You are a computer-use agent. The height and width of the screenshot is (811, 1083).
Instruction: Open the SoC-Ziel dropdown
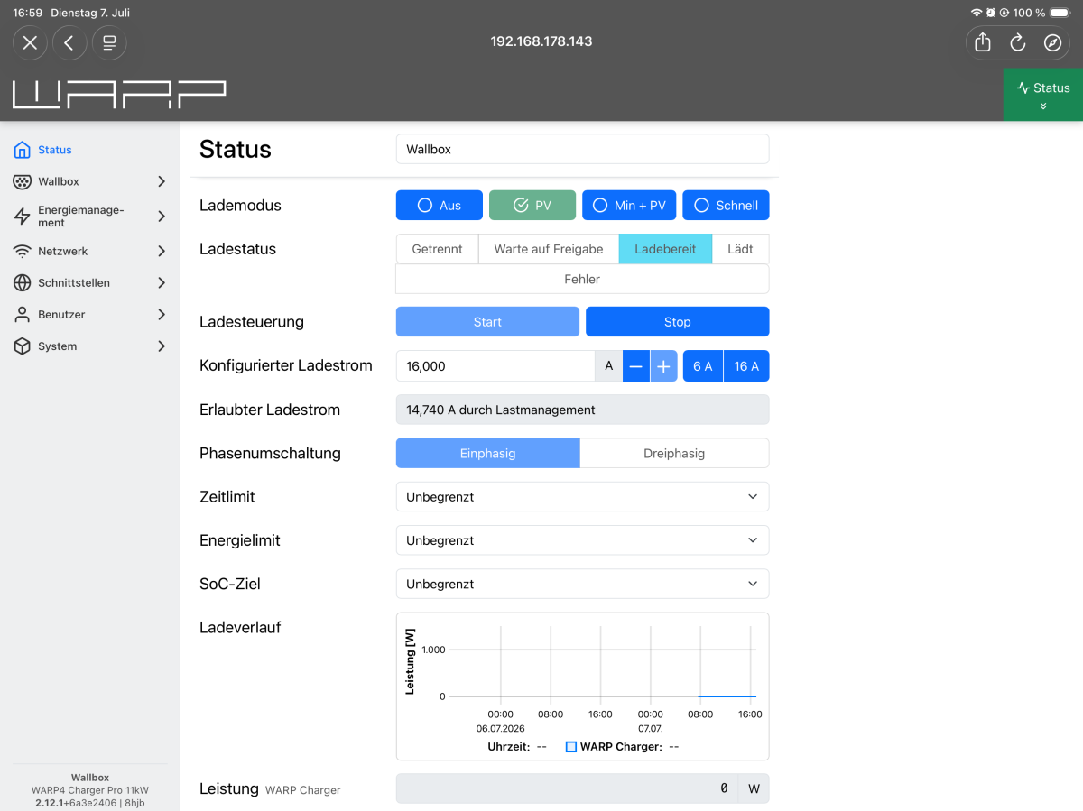coord(582,584)
